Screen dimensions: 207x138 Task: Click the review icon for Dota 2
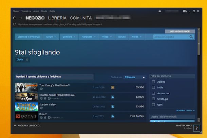113,116
